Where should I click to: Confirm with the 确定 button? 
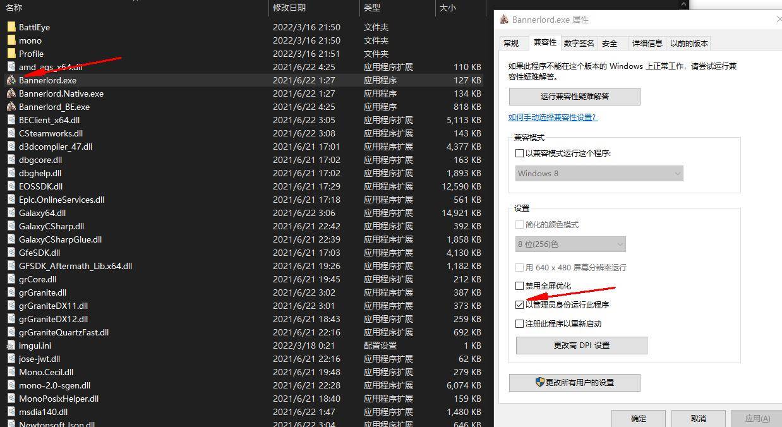tap(639, 419)
